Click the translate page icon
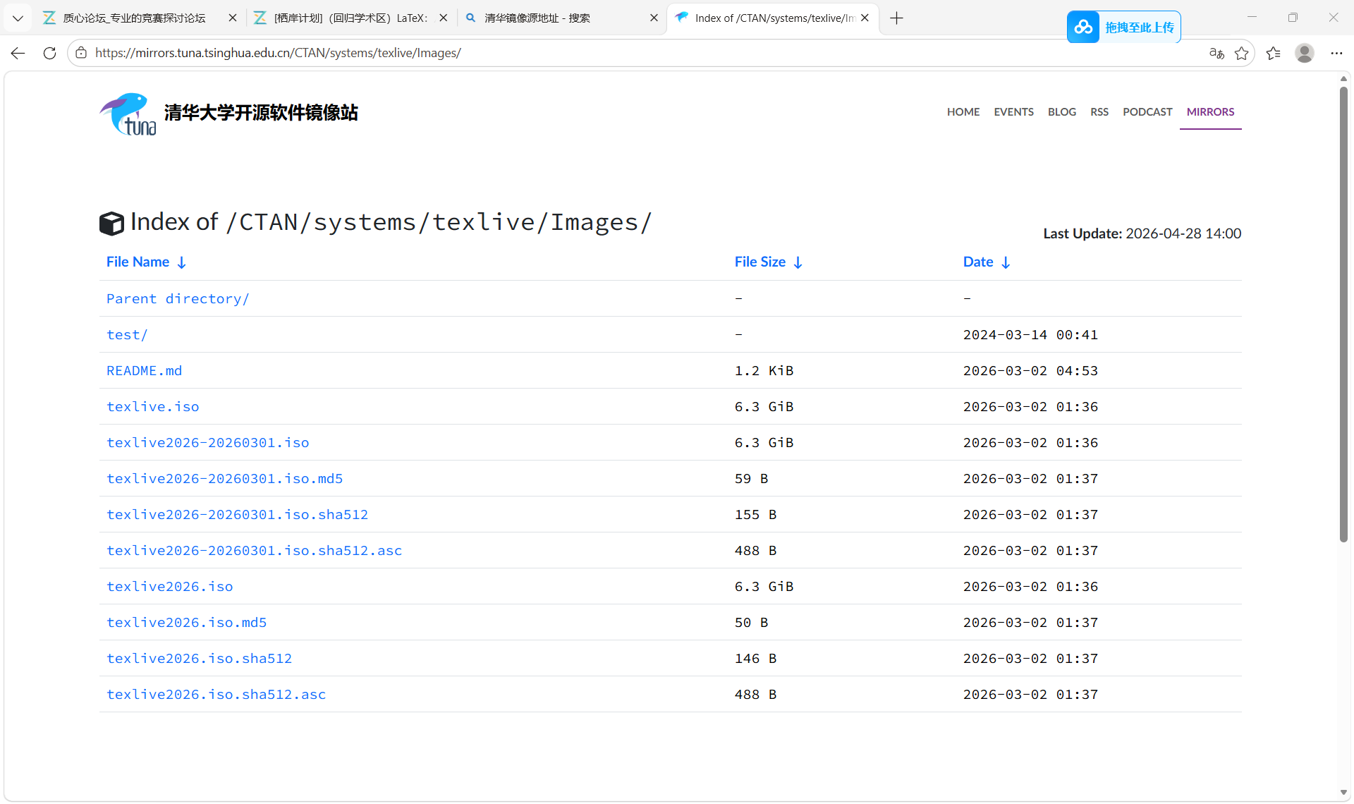The width and height of the screenshot is (1354, 804). (1216, 53)
